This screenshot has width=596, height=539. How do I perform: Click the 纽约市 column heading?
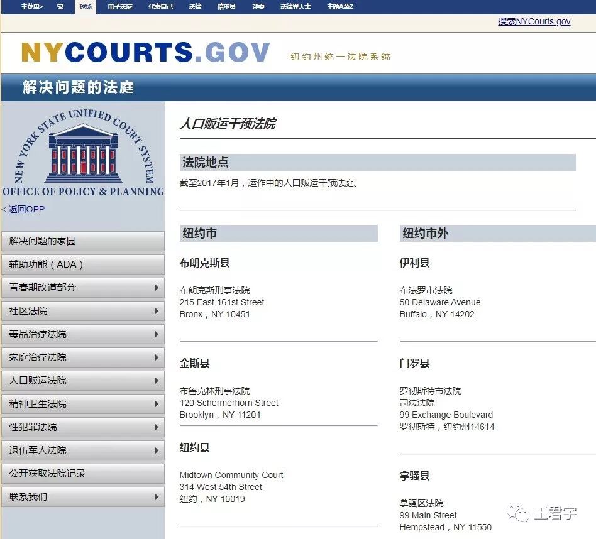pyautogui.click(x=199, y=233)
